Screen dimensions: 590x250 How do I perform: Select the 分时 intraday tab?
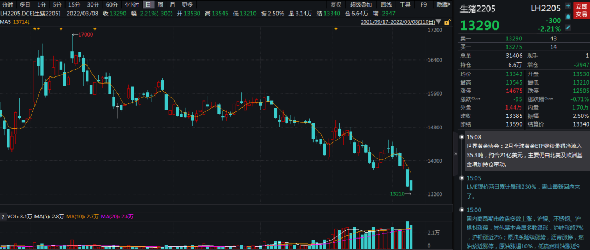tap(8, 5)
